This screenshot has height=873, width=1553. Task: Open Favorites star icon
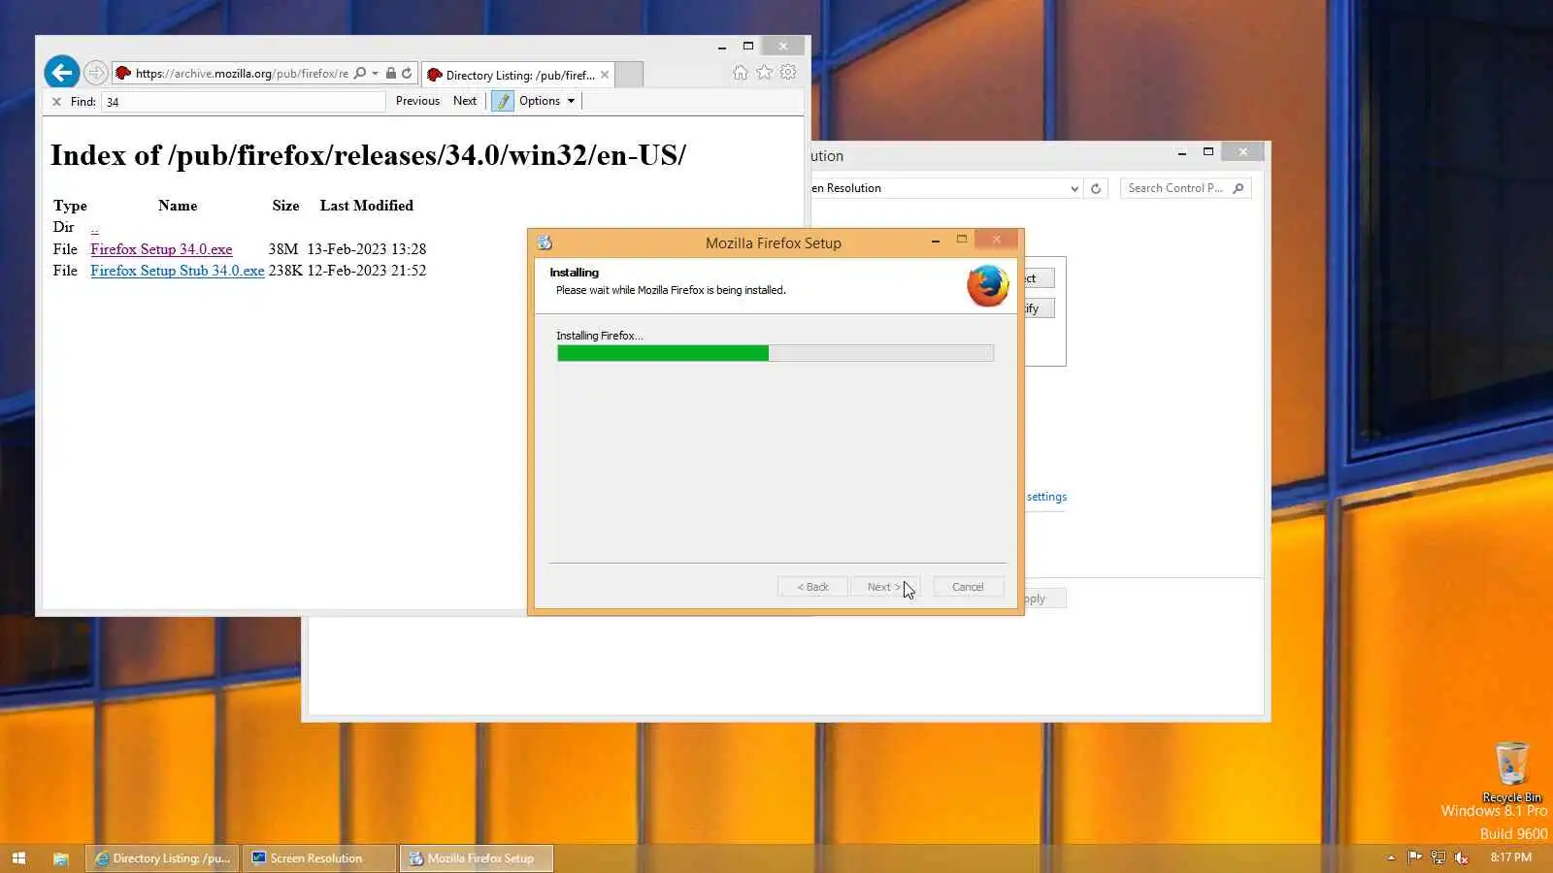click(765, 73)
